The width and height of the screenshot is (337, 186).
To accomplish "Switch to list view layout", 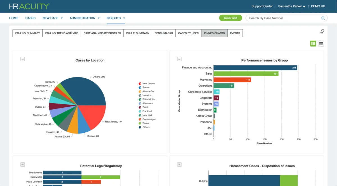I will click(321, 43).
